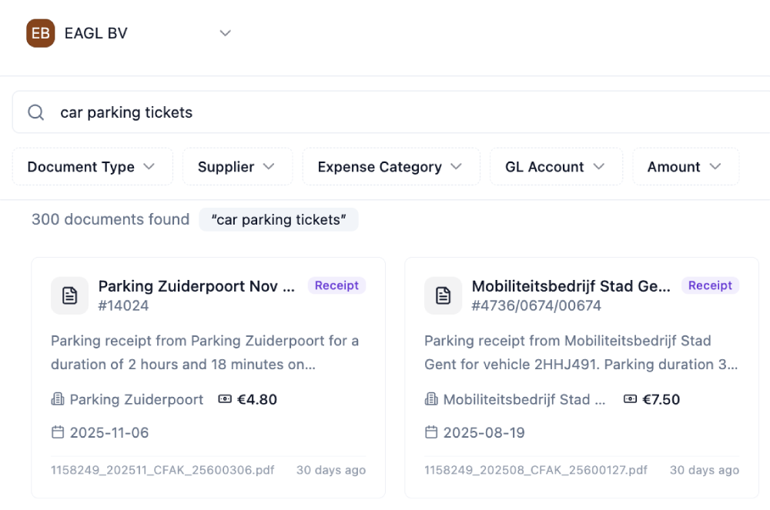Screen dimensions: 770x510
Task: Open file 1158249_202508_CFAK_25600127.pdf
Action: 535,470
